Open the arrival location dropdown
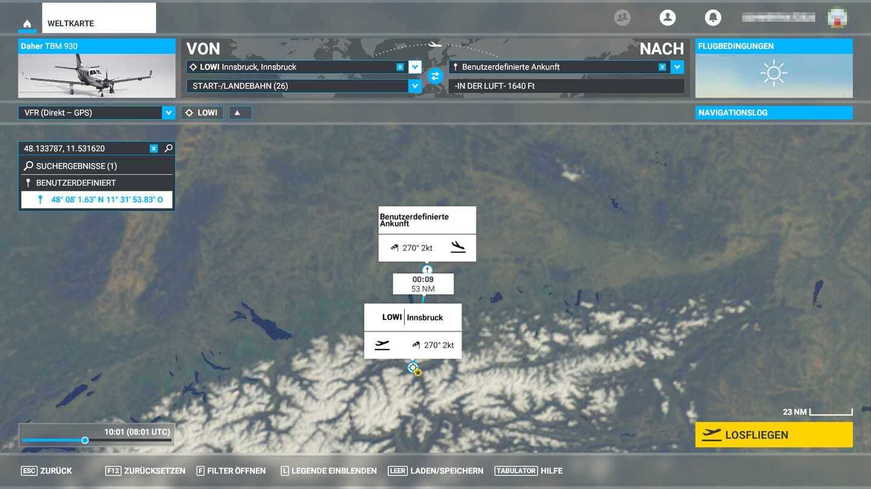 coord(677,67)
